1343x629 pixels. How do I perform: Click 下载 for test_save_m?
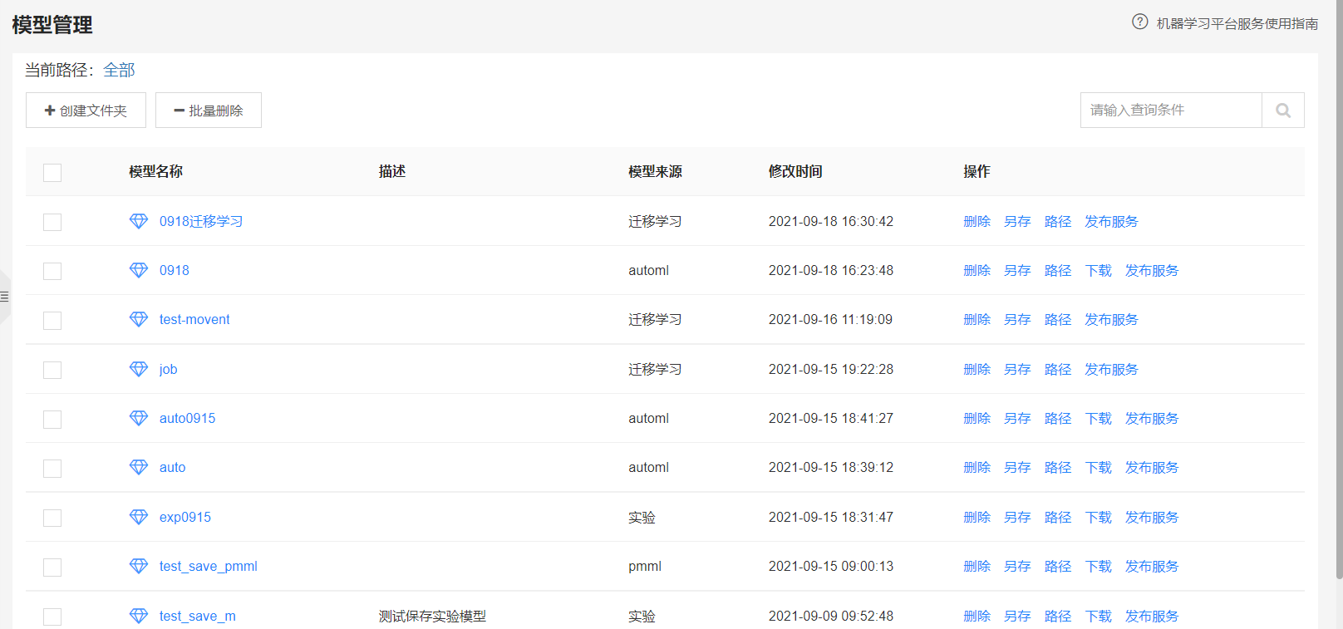pyautogui.click(x=1099, y=616)
